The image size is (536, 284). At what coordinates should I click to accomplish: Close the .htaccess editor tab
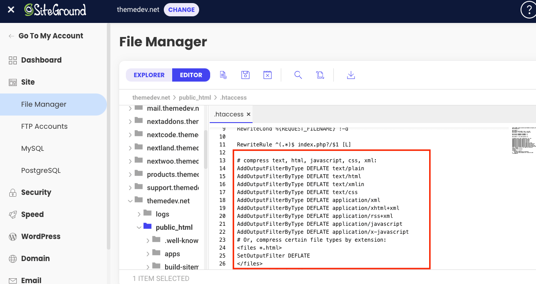pos(248,114)
